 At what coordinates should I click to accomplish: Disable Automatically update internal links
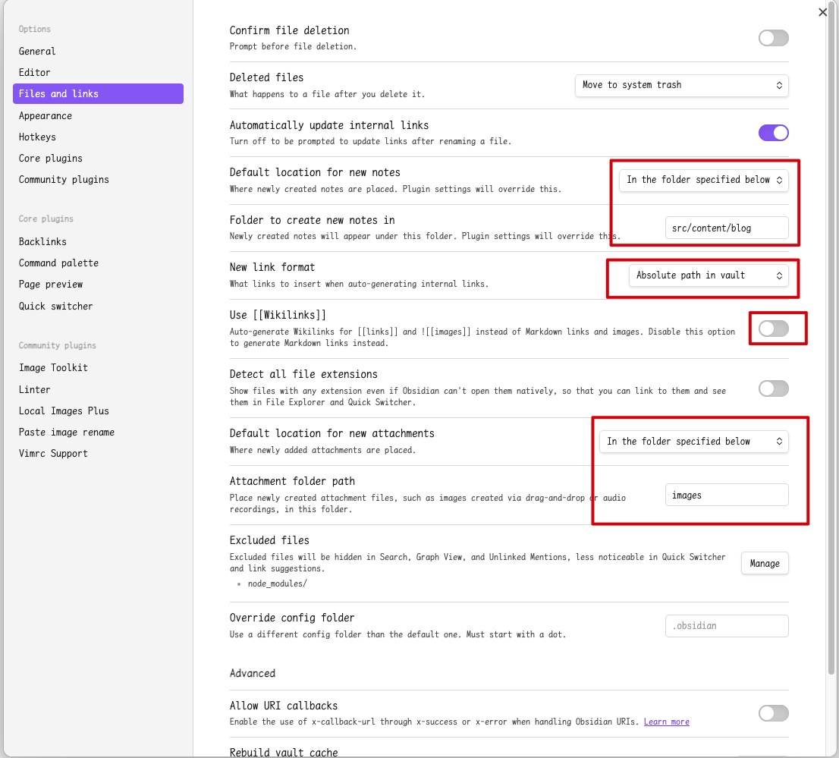[773, 133]
